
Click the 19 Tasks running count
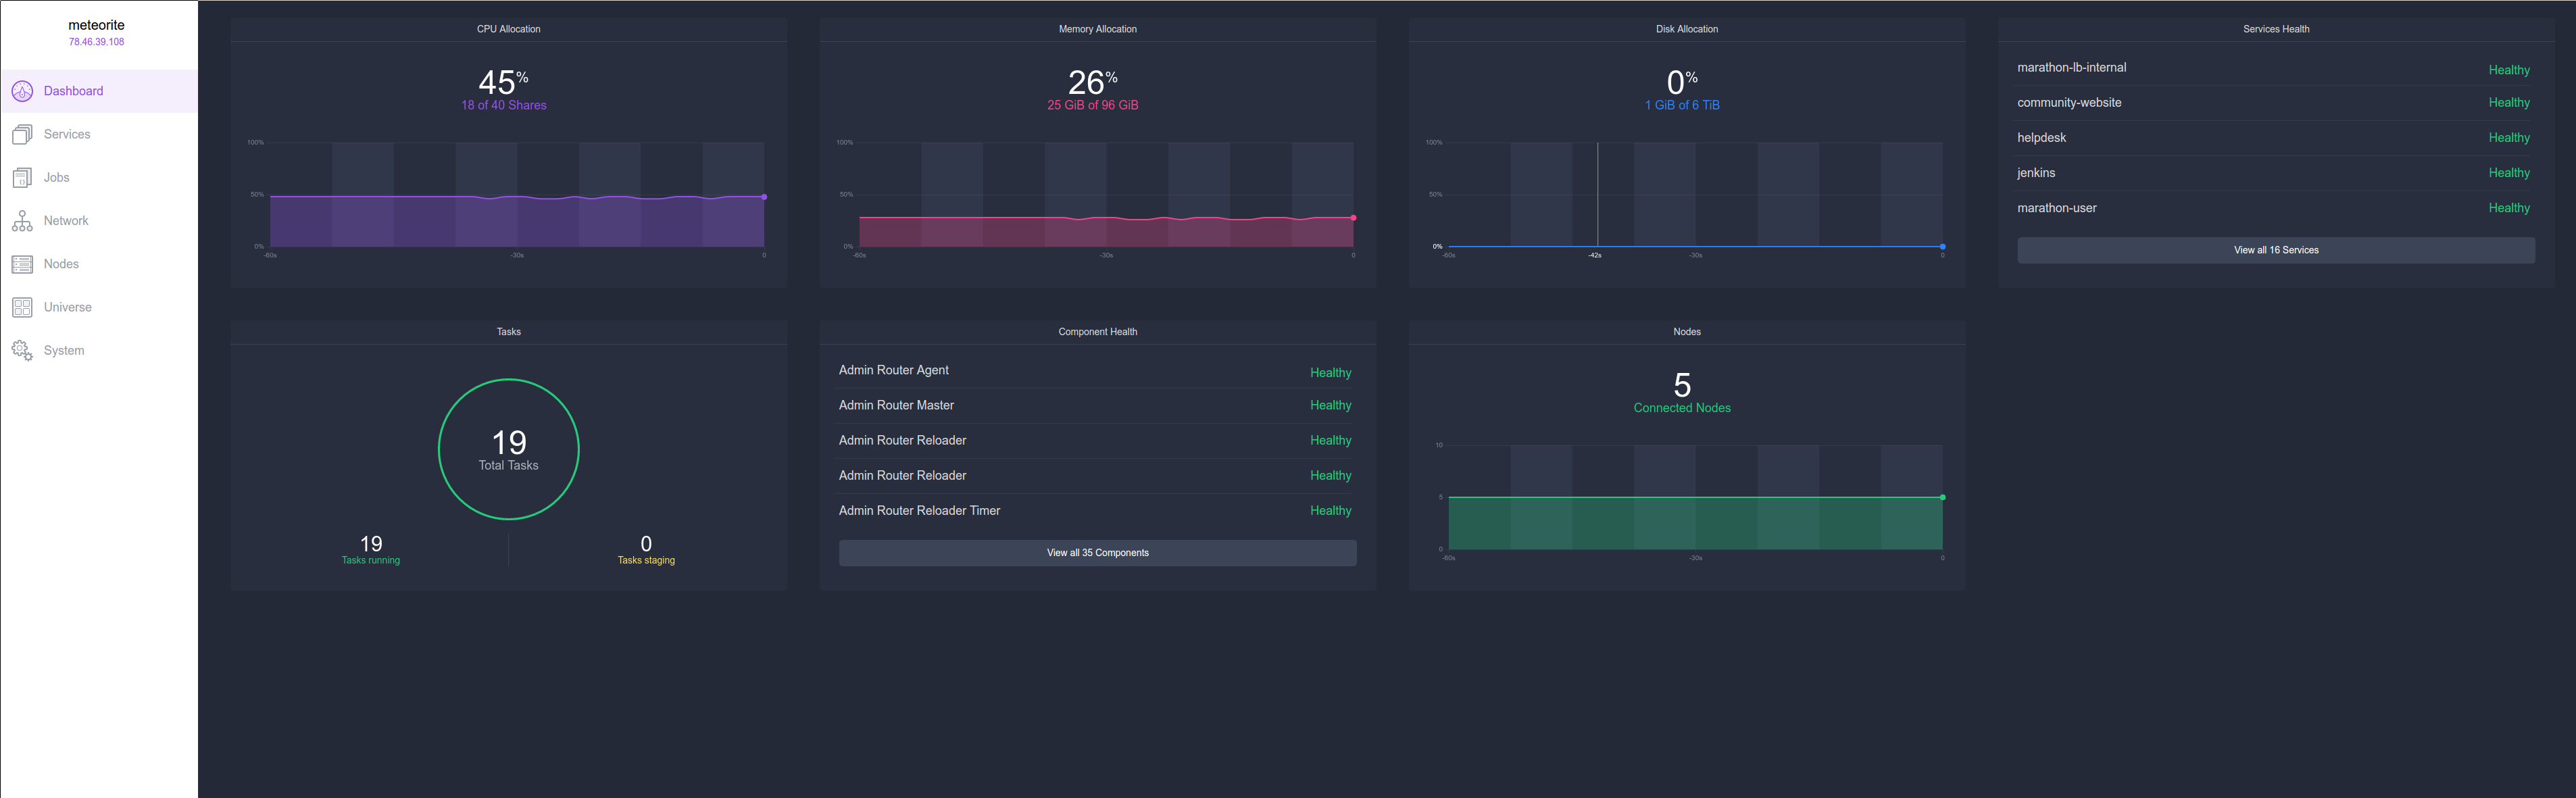(x=371, y=544)
